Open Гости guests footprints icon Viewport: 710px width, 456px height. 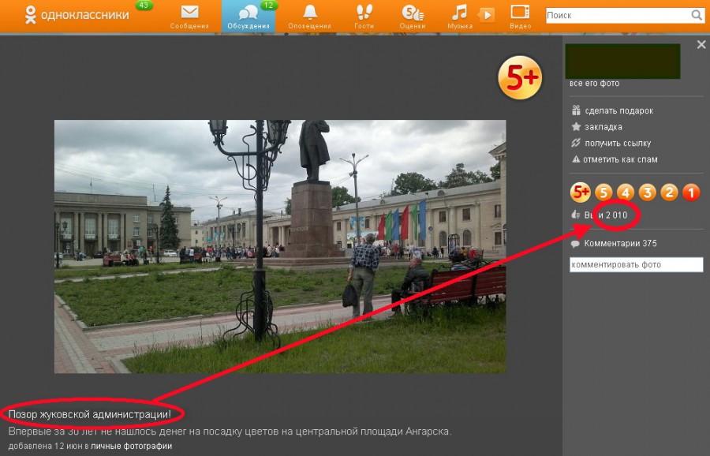(364, 13)
